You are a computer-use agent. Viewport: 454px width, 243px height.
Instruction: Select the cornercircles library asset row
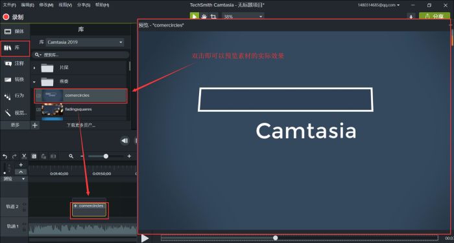point(81,96)
